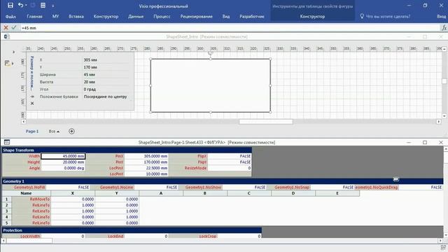Collapse the Protection section header
The height and width of the screenshot is (252, 448).
pos(132,230)
